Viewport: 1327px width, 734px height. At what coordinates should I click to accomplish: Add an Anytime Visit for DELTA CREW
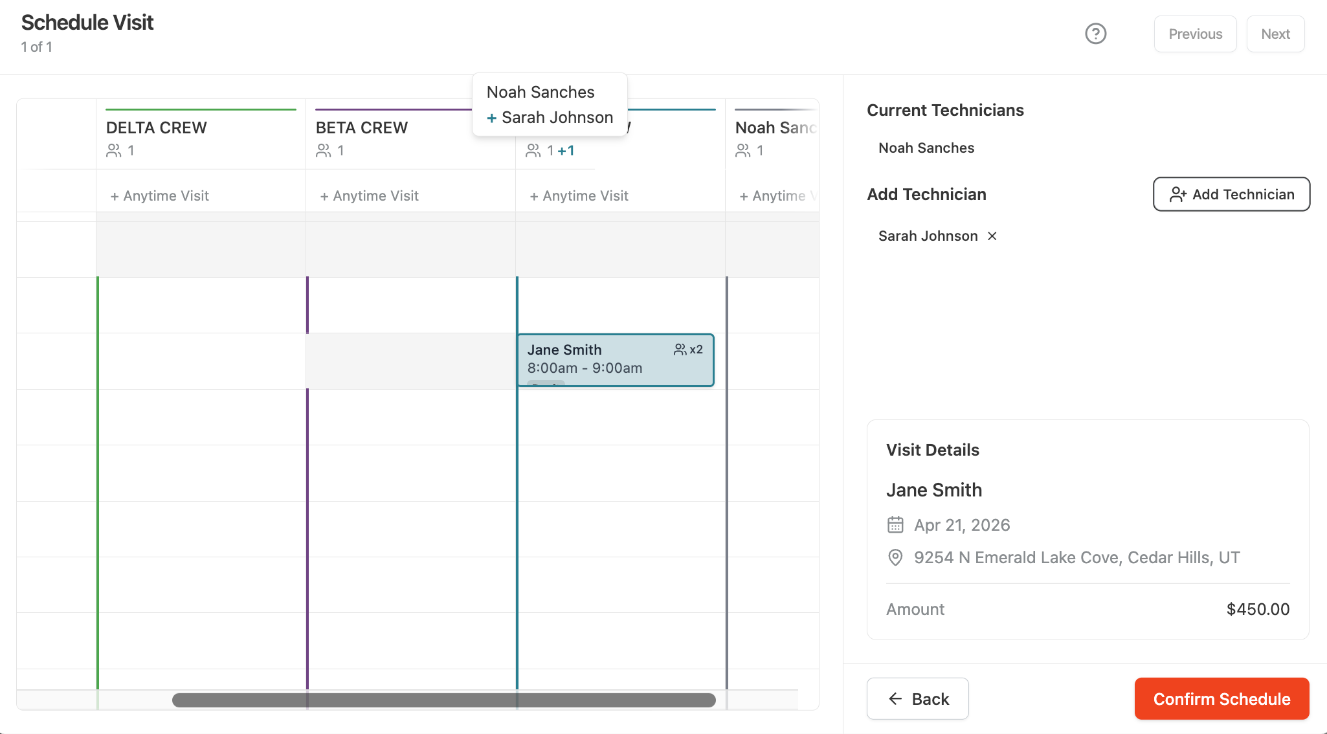159,195
